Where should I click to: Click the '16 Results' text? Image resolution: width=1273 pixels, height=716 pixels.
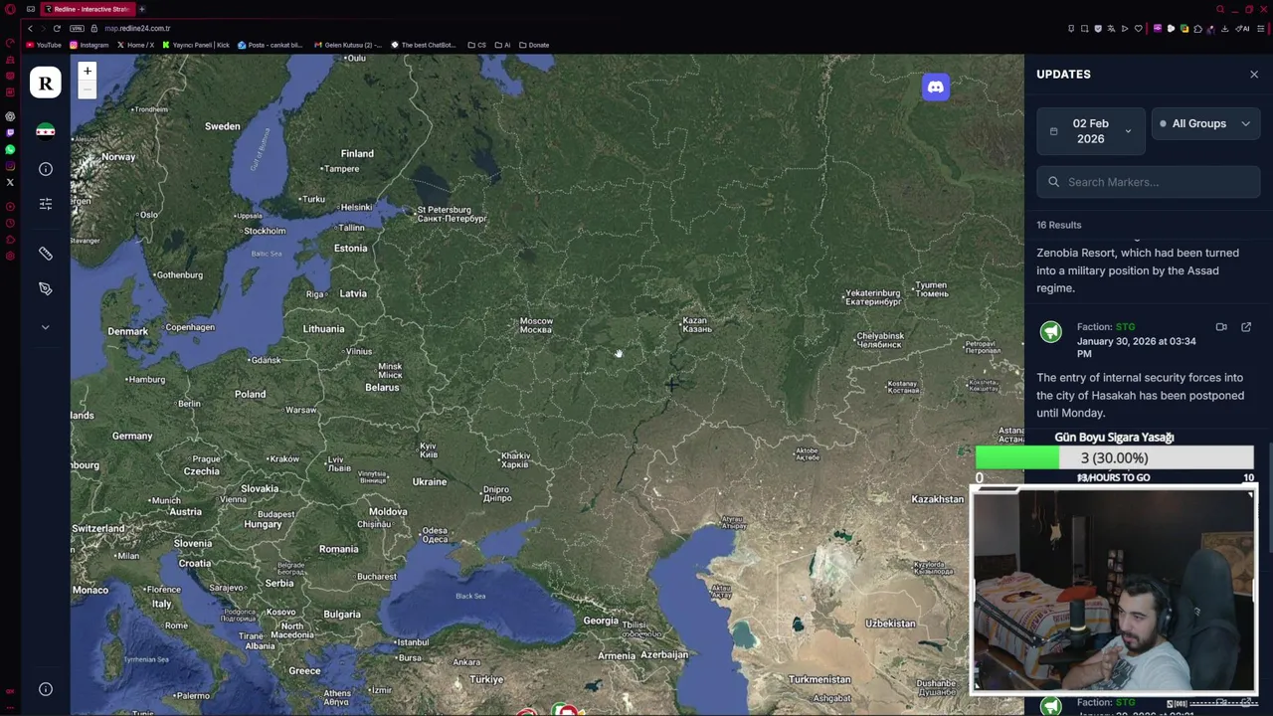click(x=1058, y=225)
